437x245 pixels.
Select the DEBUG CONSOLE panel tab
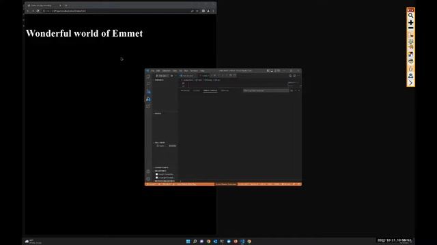(210, 91)
